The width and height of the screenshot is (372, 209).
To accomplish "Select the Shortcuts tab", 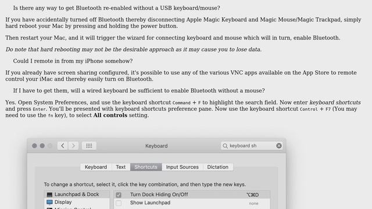I will (146, 167).
